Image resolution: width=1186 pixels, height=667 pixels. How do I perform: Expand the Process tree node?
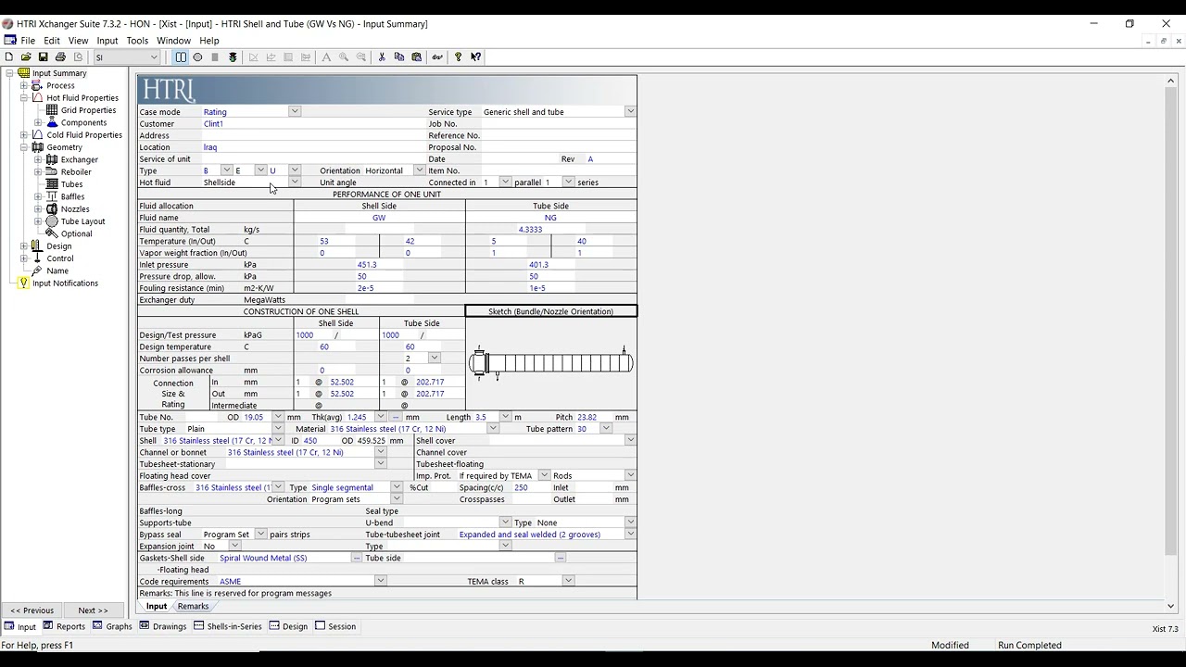point(23,85)
